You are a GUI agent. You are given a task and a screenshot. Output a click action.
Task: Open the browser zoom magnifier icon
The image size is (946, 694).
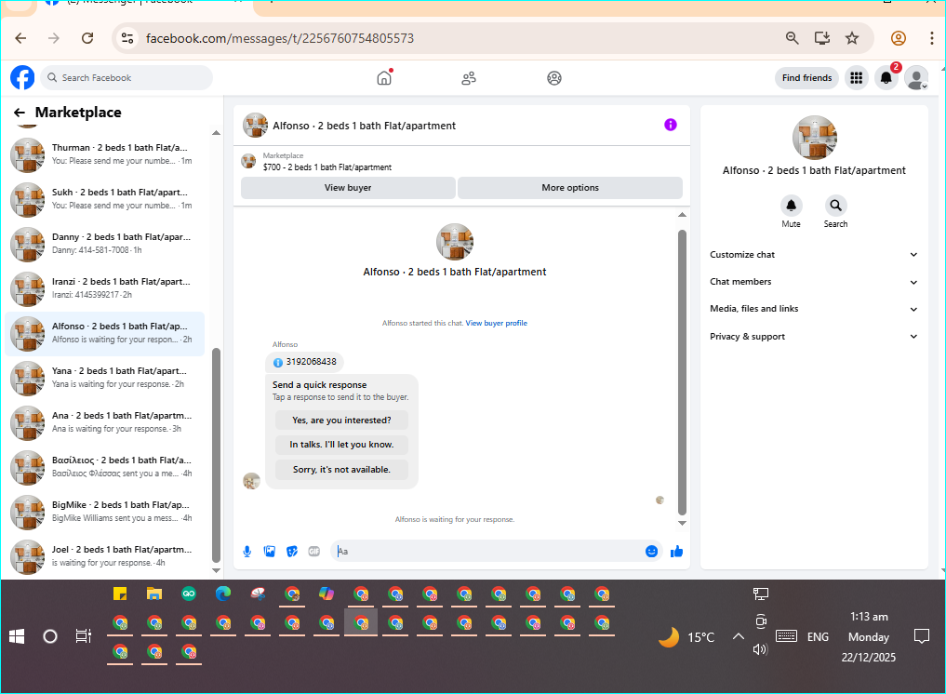click(792, 38)
